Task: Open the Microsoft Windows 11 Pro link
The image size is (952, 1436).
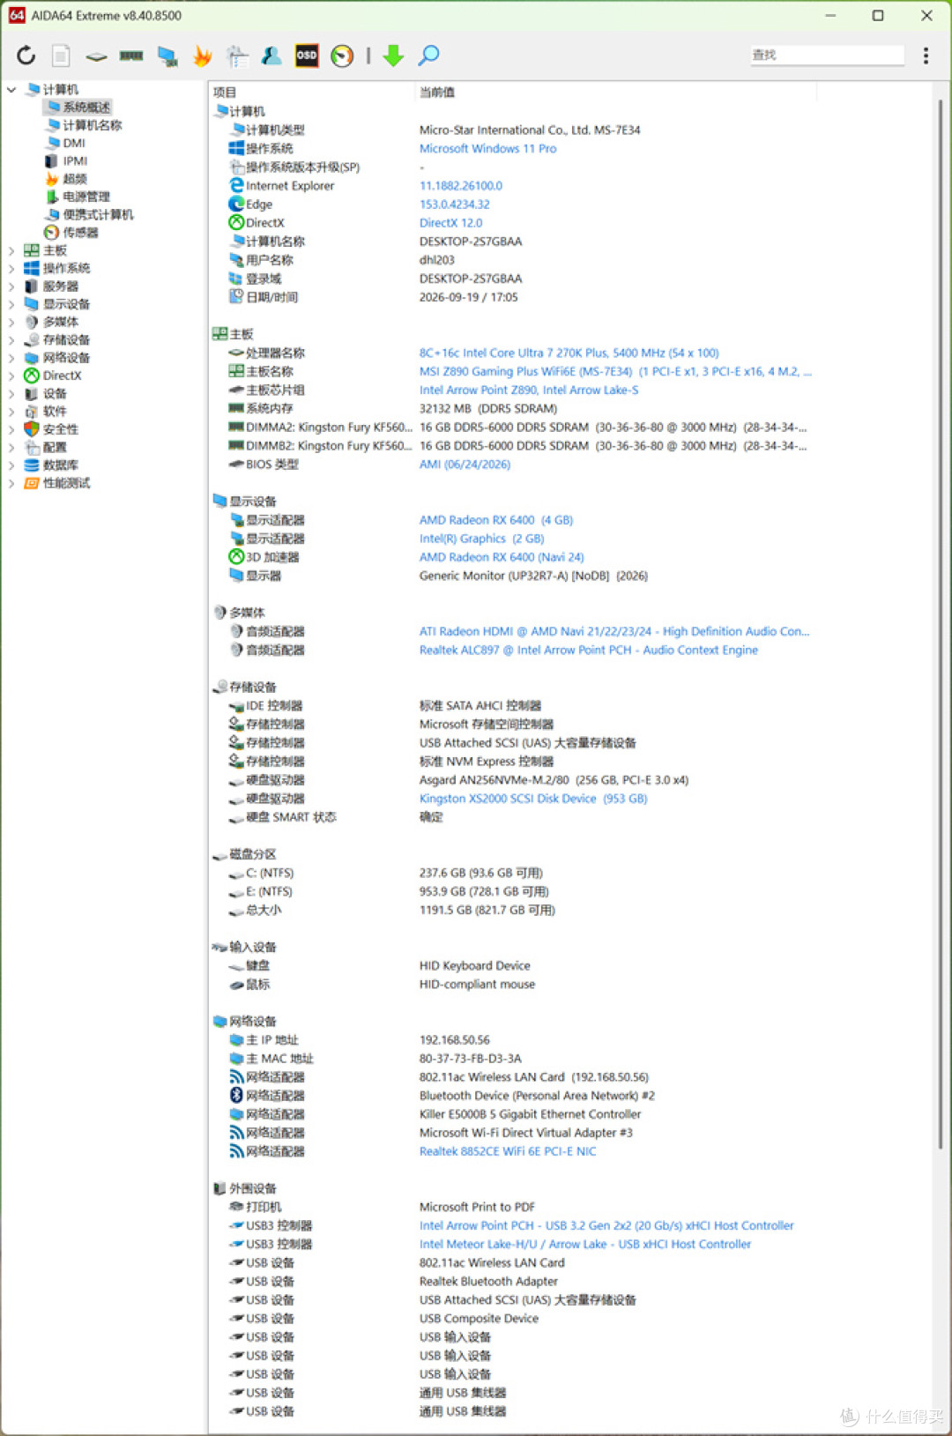Action: 487,149
